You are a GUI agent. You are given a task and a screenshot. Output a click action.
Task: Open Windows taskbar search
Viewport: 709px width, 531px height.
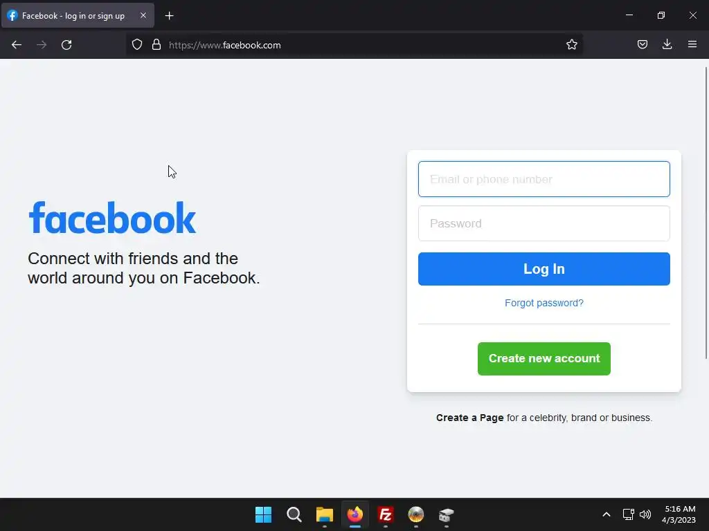[294, 514]
